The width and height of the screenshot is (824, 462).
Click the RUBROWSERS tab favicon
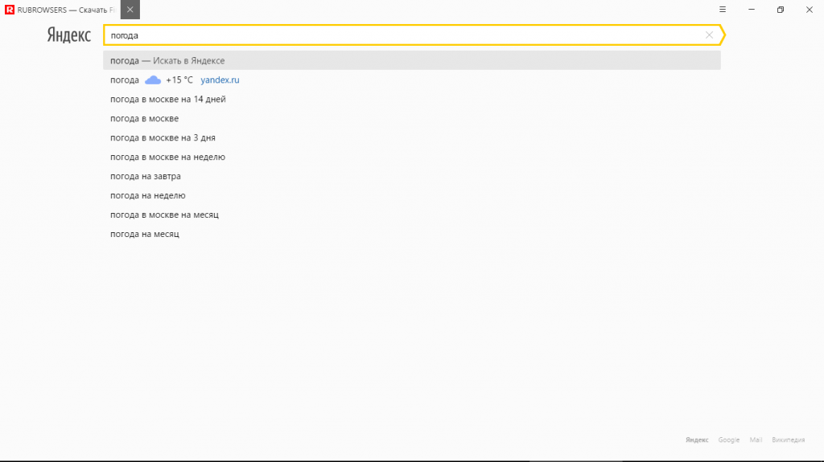point(10,10)
